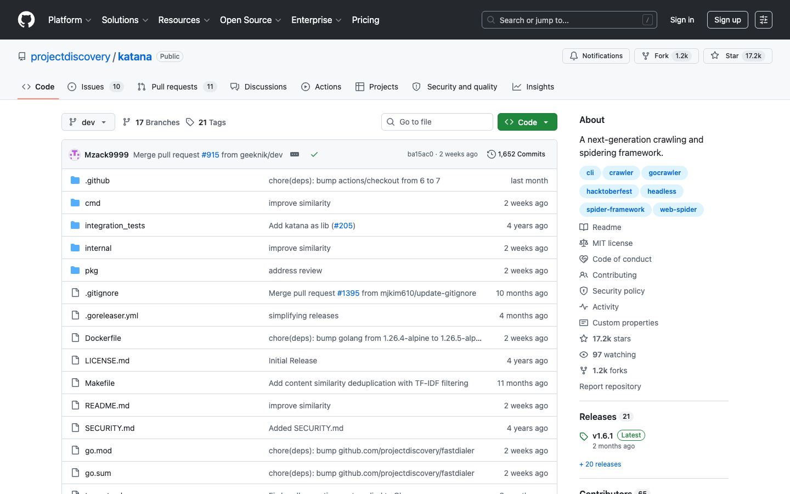The height and width of the screenshot is (494, 790).
Task: Open the + 20 releases link
Action: [600, 464]
